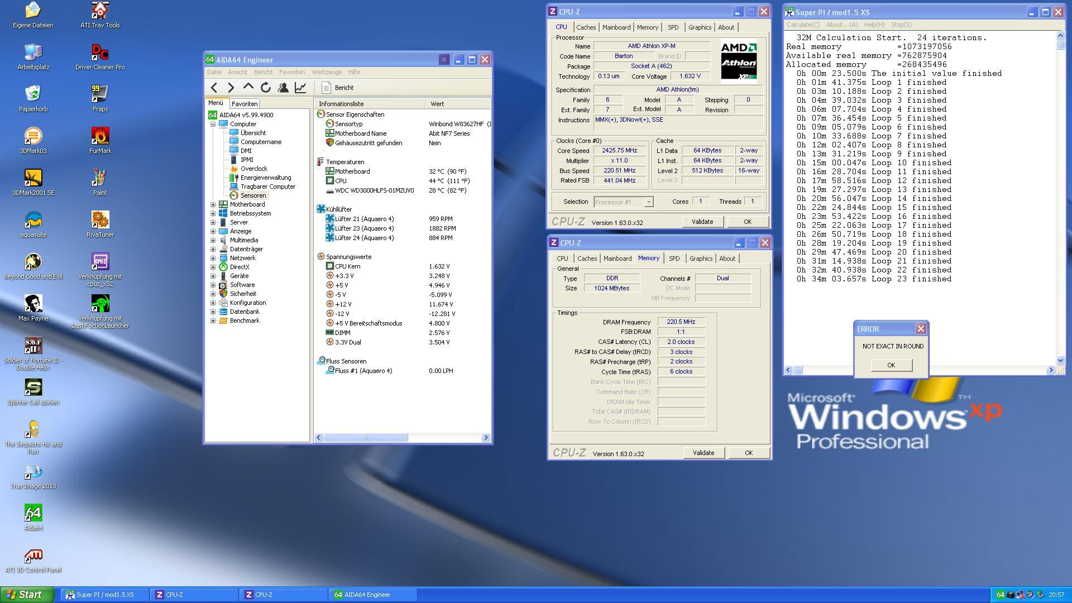Click OK in lower CPU-Z window
The height and width of the screenshot is (603, 1072).
coord(748,453)
